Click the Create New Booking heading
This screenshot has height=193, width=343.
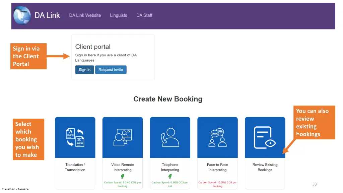168,99
